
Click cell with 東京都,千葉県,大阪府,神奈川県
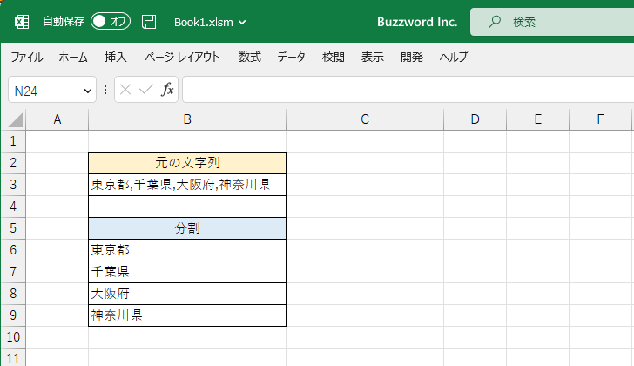click(187, 185)
